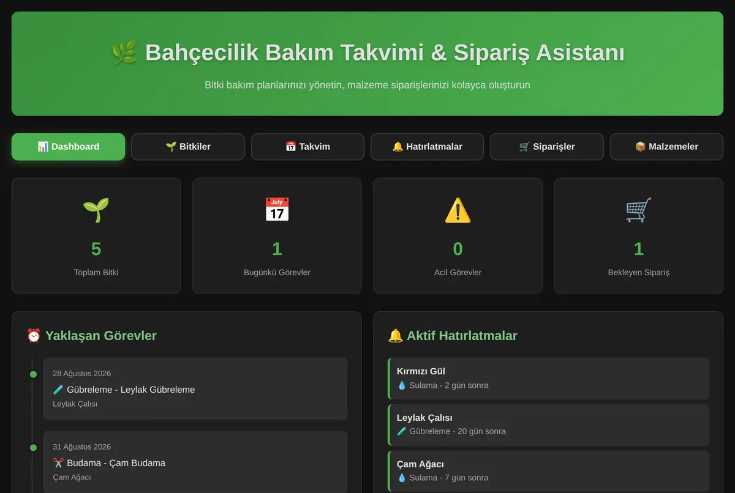Click the Yaklaşan Görevler heading
Viewport: 735px width, 493px height.
pos(91,336)
